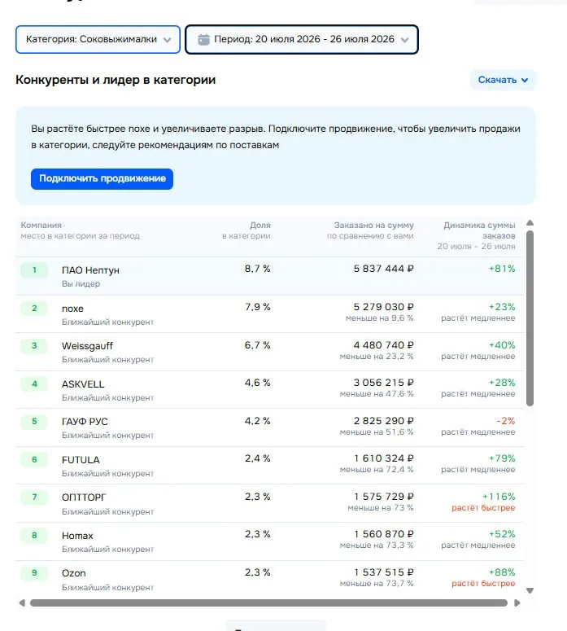Select the ASKVELL company name
The width and height of the screenshot is (567, 631).
[x=83, y=384]
